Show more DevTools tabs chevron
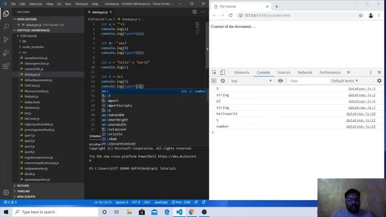Viewport: 386px width, 217px height. (349, 72)
